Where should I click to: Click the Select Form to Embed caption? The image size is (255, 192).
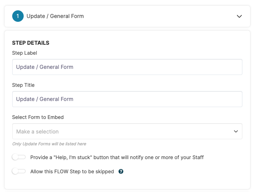click(38, 117)
